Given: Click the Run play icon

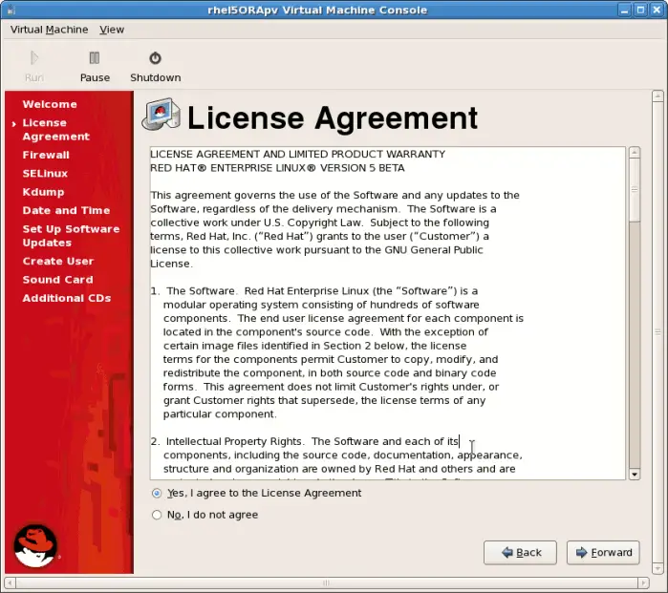Looking at the screenshot, I should tap(34, 59).
